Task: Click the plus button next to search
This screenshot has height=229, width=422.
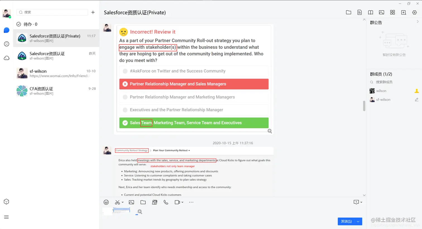Action: [x=93, y=12]
